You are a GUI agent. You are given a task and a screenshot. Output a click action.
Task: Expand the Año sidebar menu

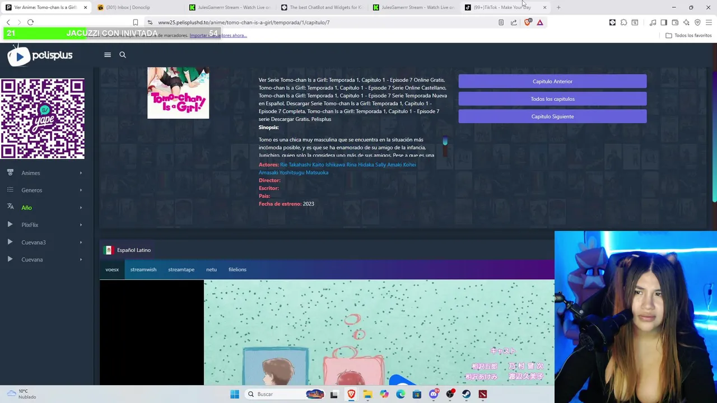(x=46, y=208)
